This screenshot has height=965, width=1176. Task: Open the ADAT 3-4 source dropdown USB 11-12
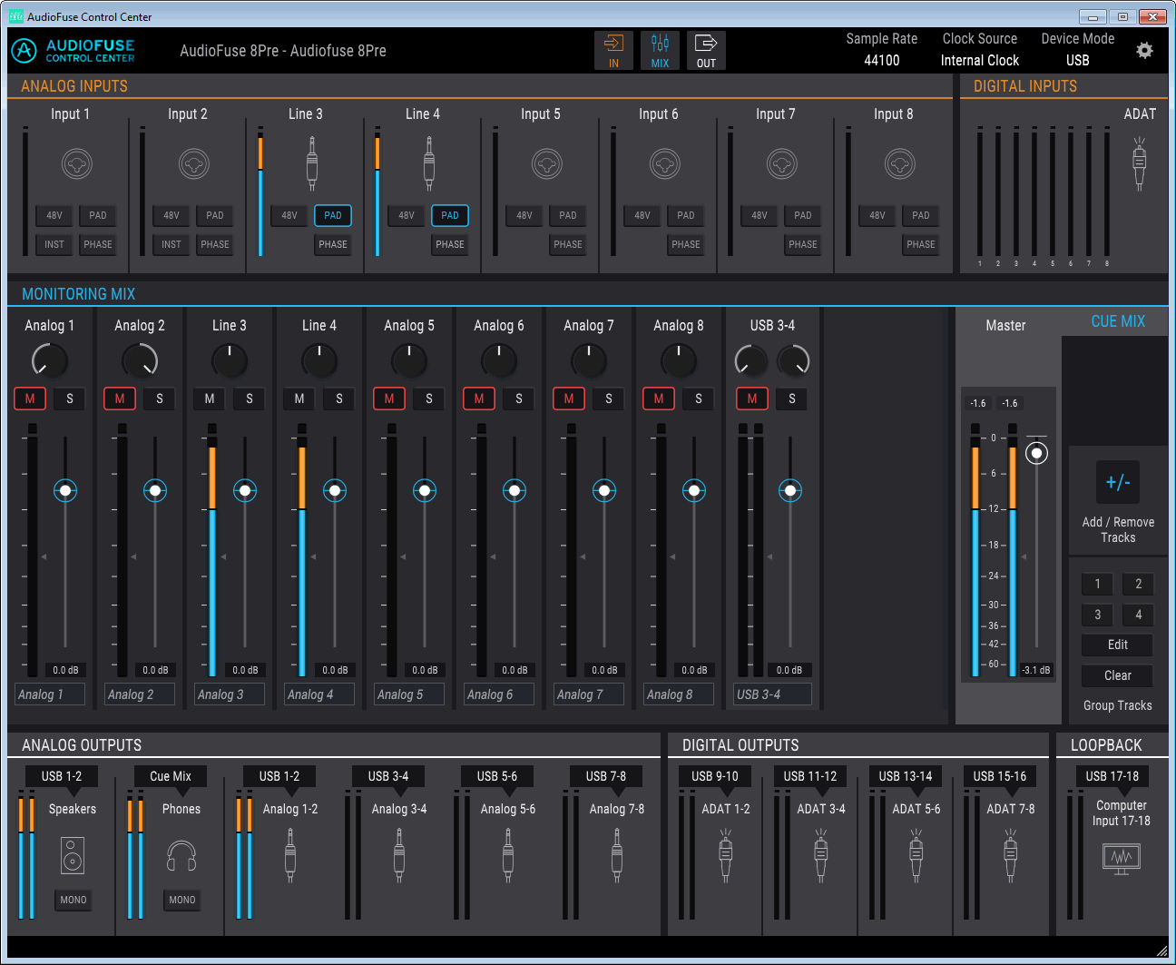[810, 776]
